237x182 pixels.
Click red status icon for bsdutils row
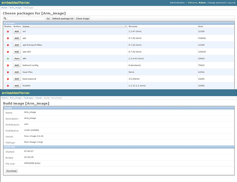coord(8,86)
